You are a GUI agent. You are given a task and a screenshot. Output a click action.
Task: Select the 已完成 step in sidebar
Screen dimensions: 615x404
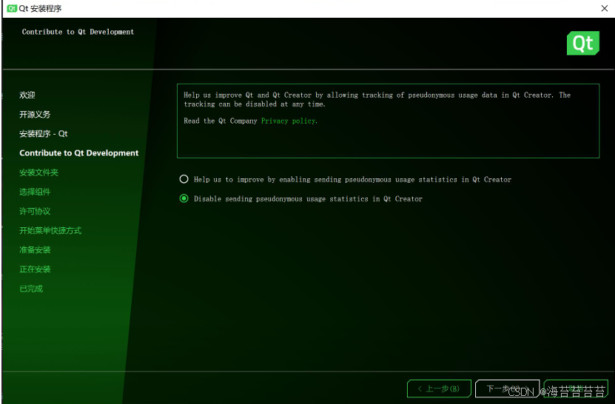(31, 289)
